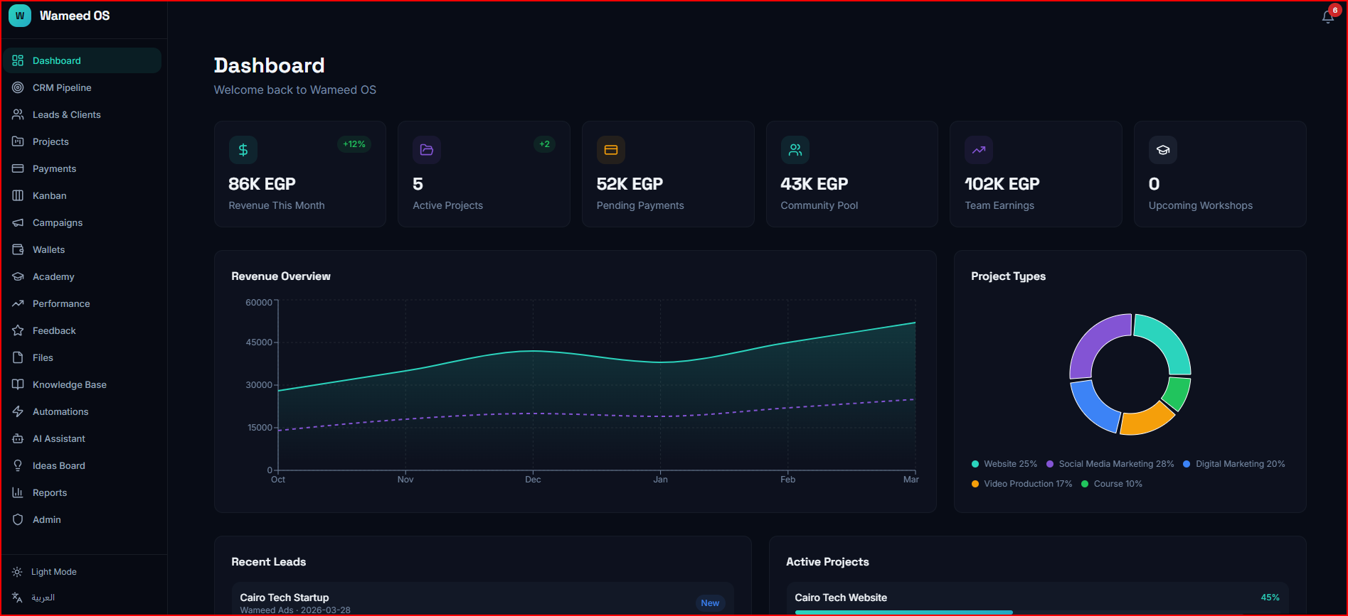Click the Reports bar chart icon
This screenshot has height=616, width=1348.
coord(18,492)
